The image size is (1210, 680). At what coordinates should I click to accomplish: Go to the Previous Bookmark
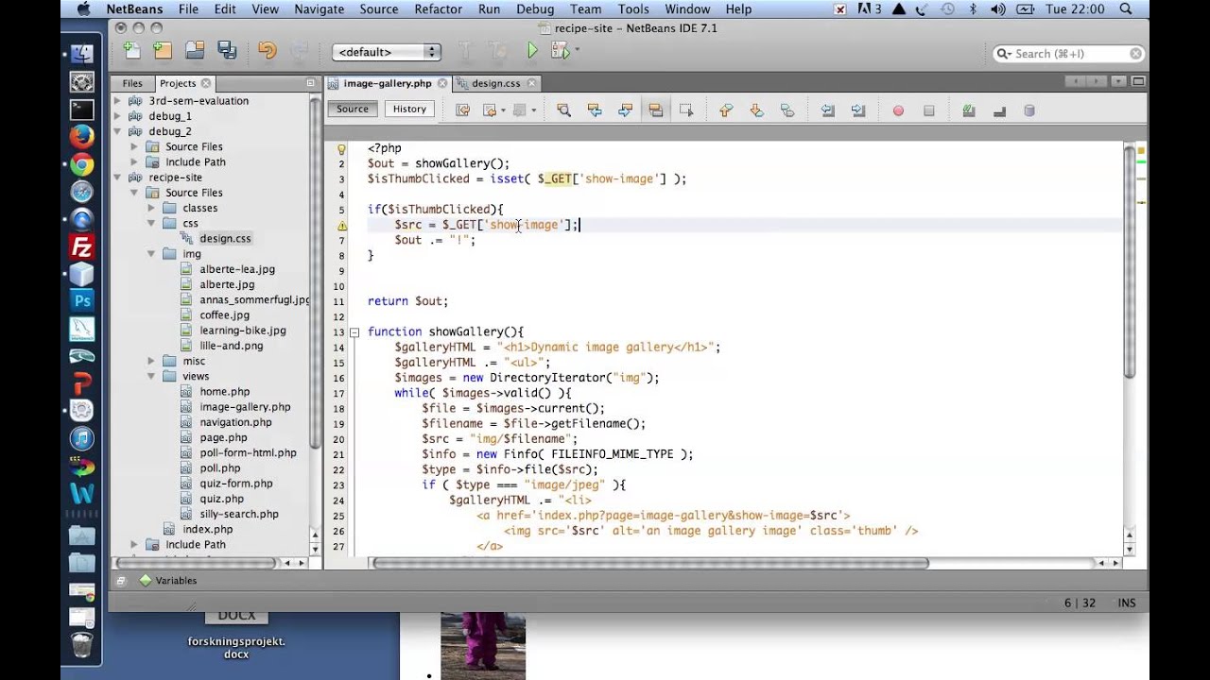(x=726, y=110)
